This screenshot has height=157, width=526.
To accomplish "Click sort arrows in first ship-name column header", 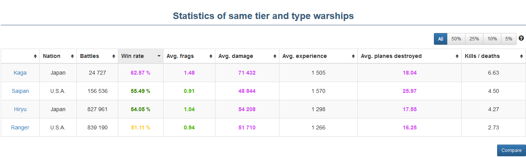I will [x=36, y=56].
